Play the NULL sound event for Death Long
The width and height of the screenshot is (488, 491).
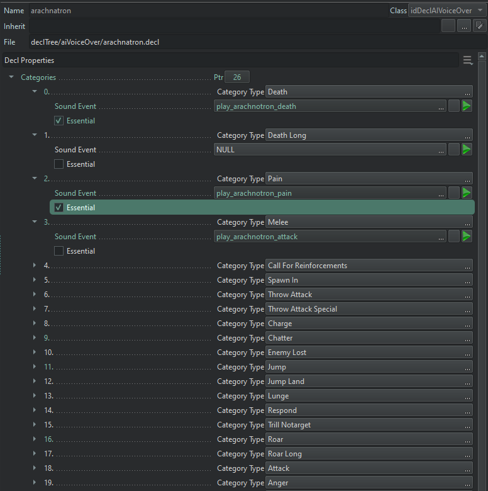467,150
